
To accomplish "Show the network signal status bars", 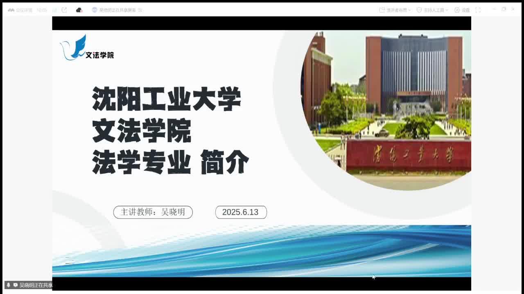I will click(x=54, y=10).
